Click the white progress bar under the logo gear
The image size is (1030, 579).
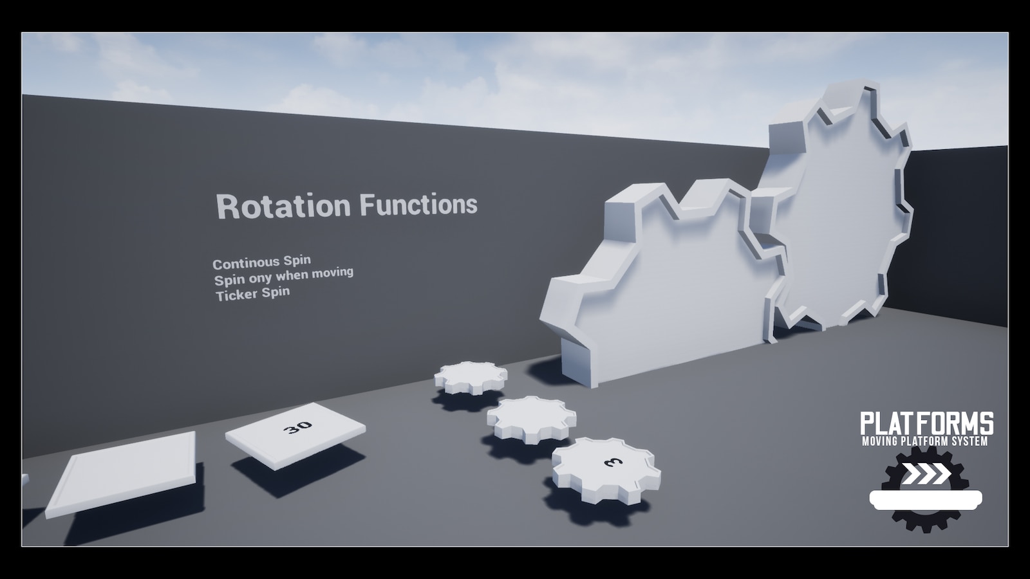click(x=926, y=501)
